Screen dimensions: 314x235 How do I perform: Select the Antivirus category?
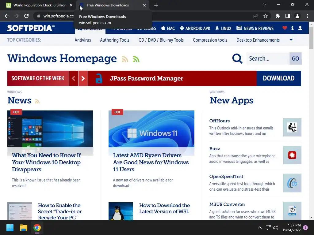click(83, 40)
